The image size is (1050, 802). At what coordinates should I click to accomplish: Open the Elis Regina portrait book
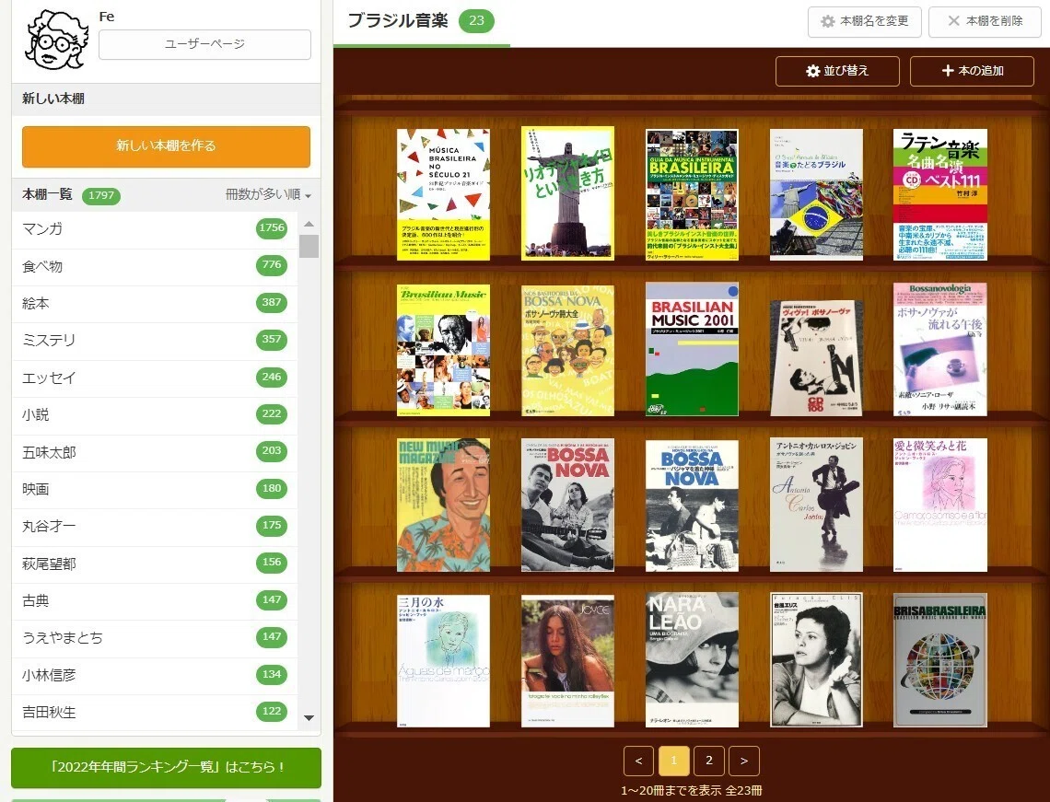816,661
